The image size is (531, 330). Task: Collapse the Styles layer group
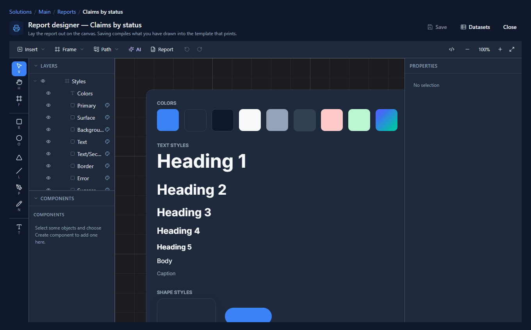pyautogui.click(x=35, y=81)
